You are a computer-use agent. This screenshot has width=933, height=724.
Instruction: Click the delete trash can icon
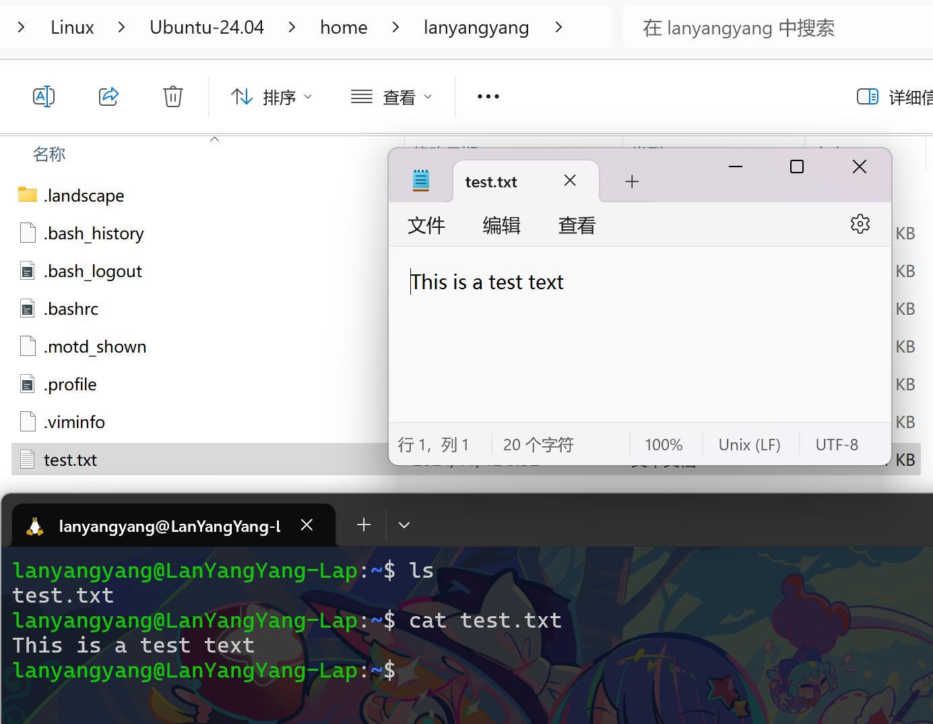pos(173,96)
